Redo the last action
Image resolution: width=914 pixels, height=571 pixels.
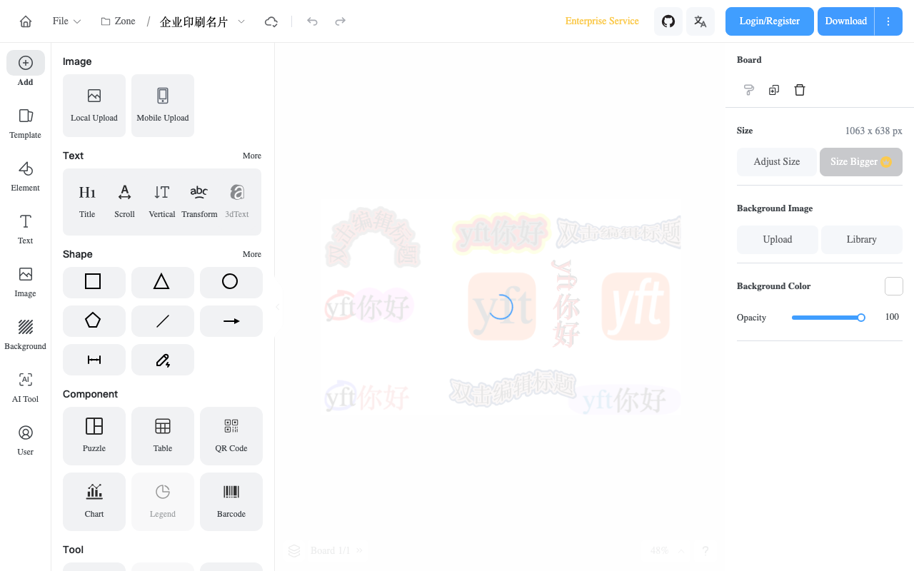coord(341,21)
